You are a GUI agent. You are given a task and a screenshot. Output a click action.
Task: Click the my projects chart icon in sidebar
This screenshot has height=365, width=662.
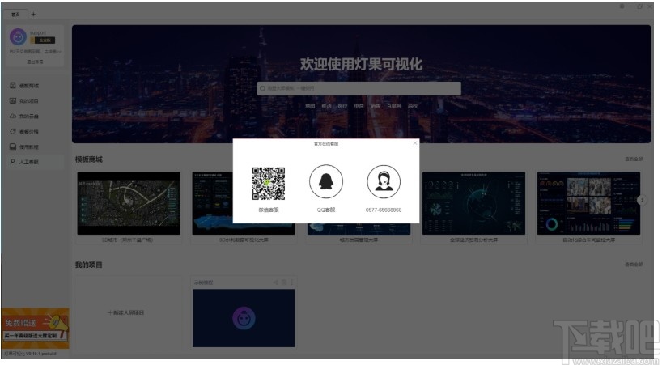click(13, 101)
